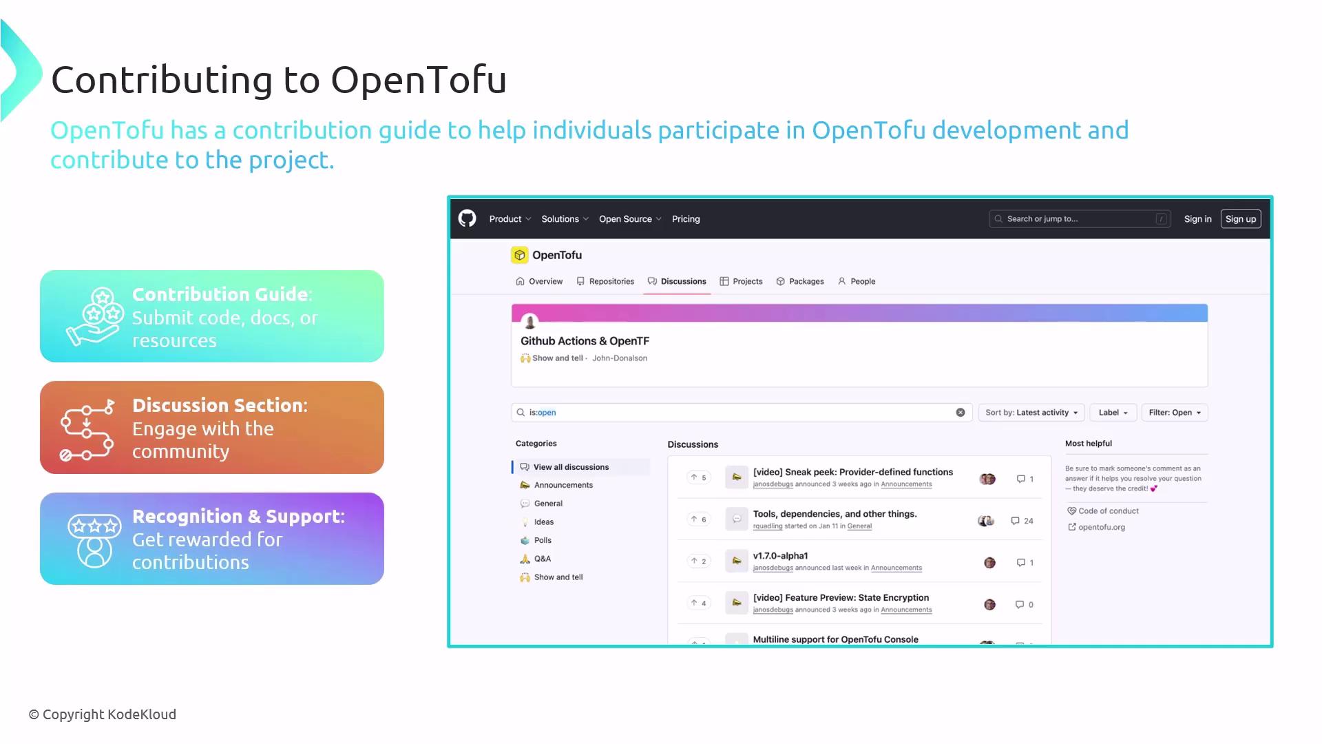Clear the is:open search filter

click(x=960, y=413)
